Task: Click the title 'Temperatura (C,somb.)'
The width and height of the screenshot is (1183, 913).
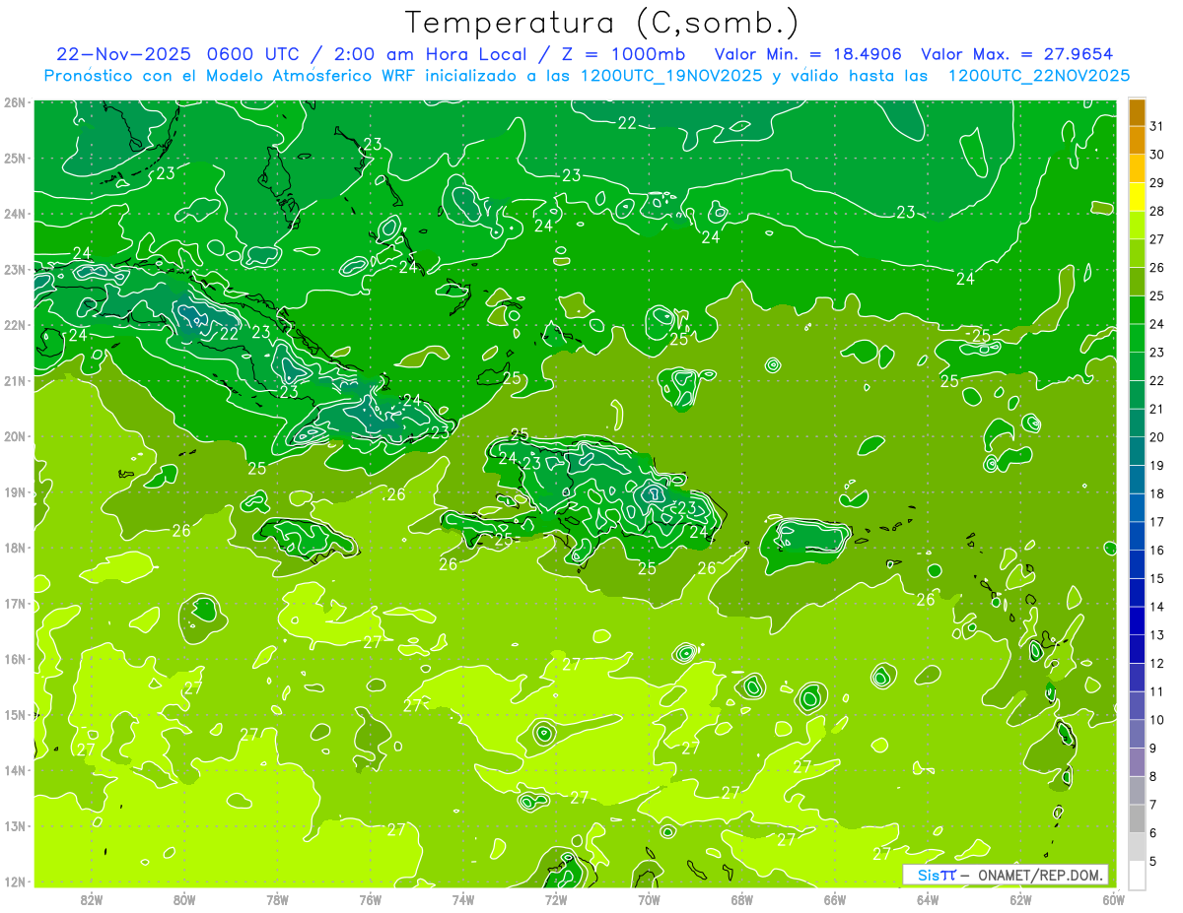Action: click(602, 23)
